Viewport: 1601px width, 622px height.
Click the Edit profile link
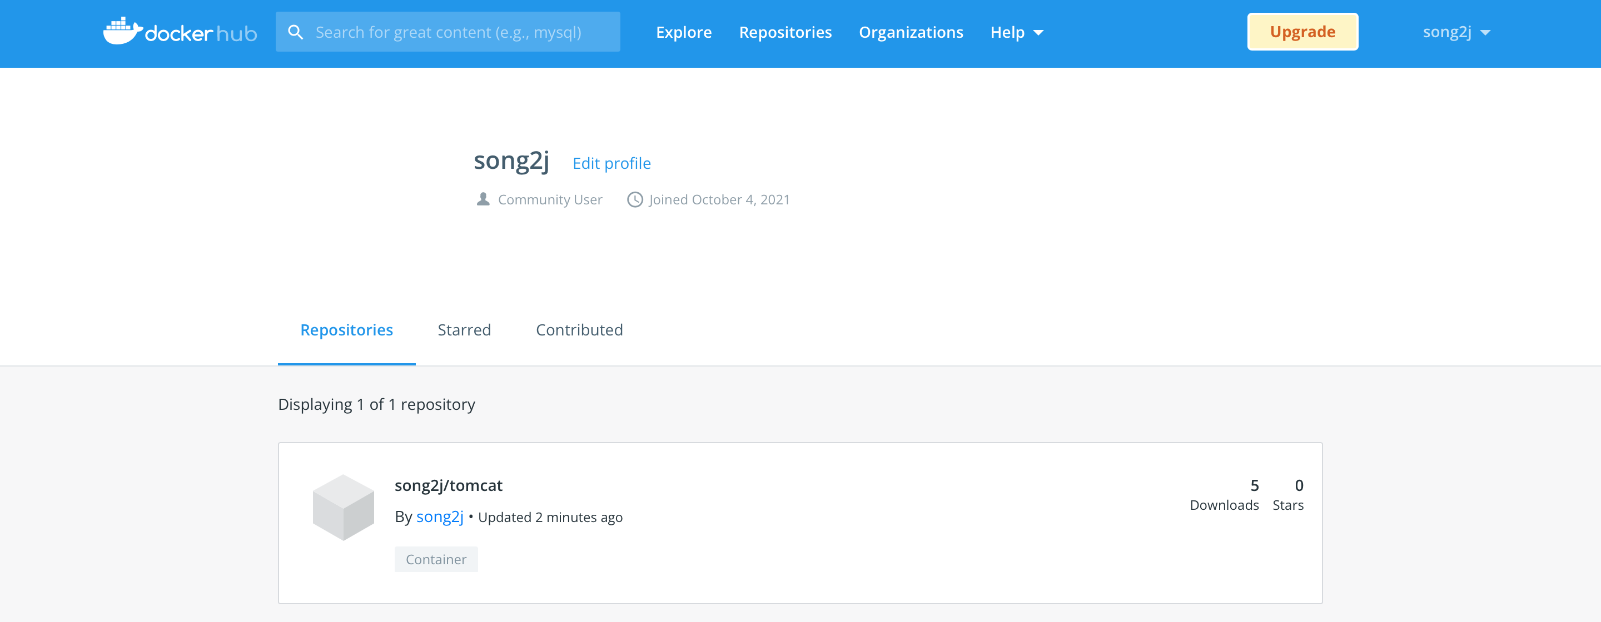pos(611,163)
